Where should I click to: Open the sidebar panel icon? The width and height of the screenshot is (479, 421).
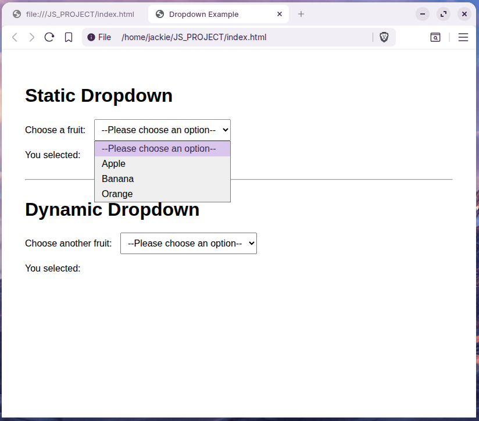[435, 37]
